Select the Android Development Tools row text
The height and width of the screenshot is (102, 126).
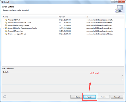coord(19,23)
